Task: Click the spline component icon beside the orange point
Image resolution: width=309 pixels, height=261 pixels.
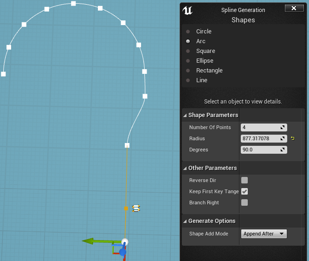Action: pyautogui.click(x=136, y=209)
